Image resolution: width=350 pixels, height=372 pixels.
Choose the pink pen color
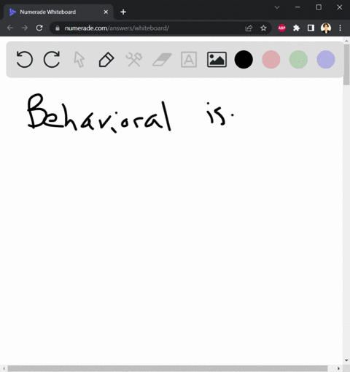[271, 59]
